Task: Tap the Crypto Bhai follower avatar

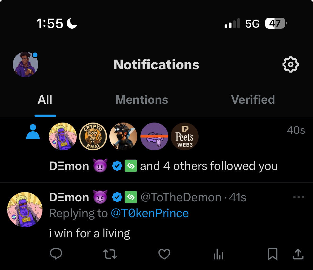Action: click(93, 136)
